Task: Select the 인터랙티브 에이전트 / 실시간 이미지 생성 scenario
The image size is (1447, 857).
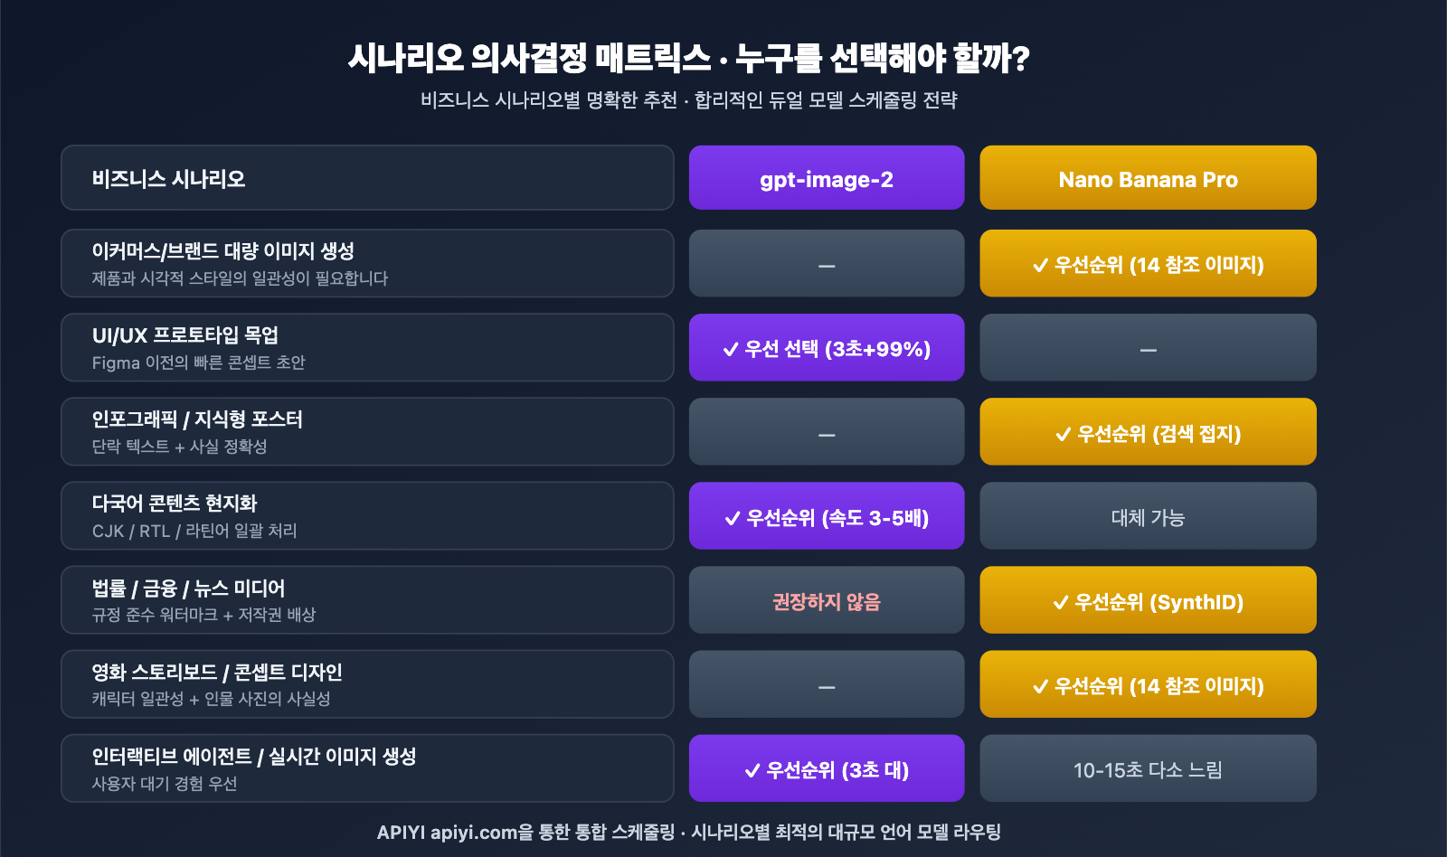Action: [x=366, y=768]
